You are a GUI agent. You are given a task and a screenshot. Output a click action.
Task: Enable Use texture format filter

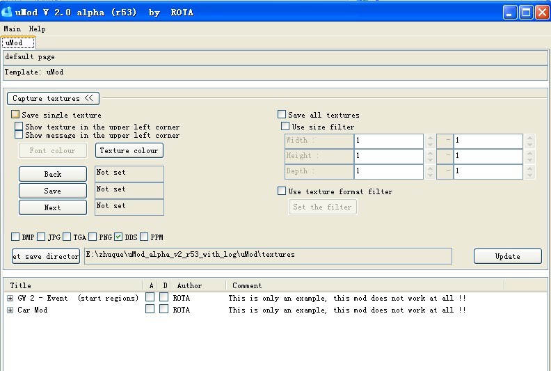point(282,191)
